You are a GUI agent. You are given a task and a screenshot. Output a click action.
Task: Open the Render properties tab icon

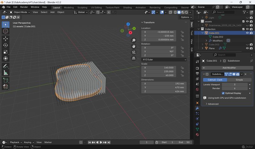click(197, 68)
